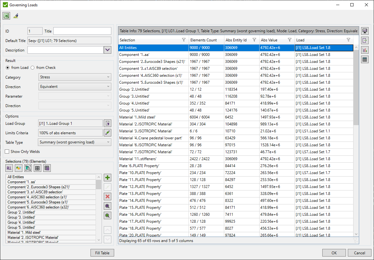Switch to table grid view icon
Viewport: 374px width, 260px height.
[365, 59]
